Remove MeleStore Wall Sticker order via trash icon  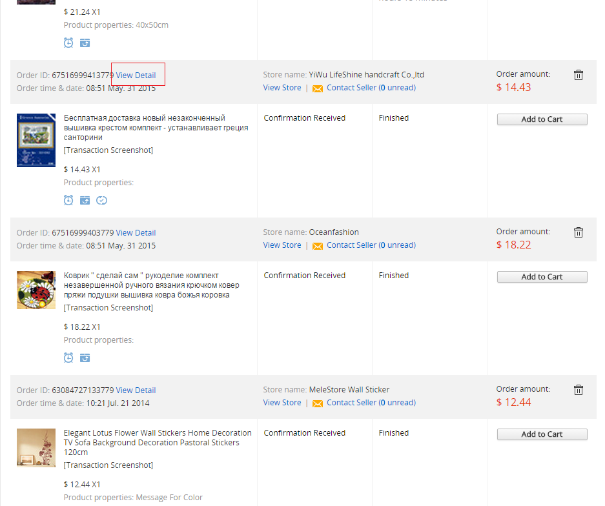[x=578, y=390]
